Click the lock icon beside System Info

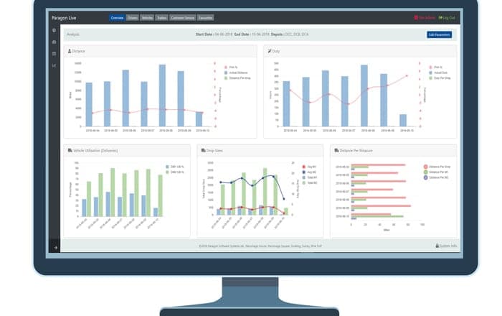tap(437, 246)
